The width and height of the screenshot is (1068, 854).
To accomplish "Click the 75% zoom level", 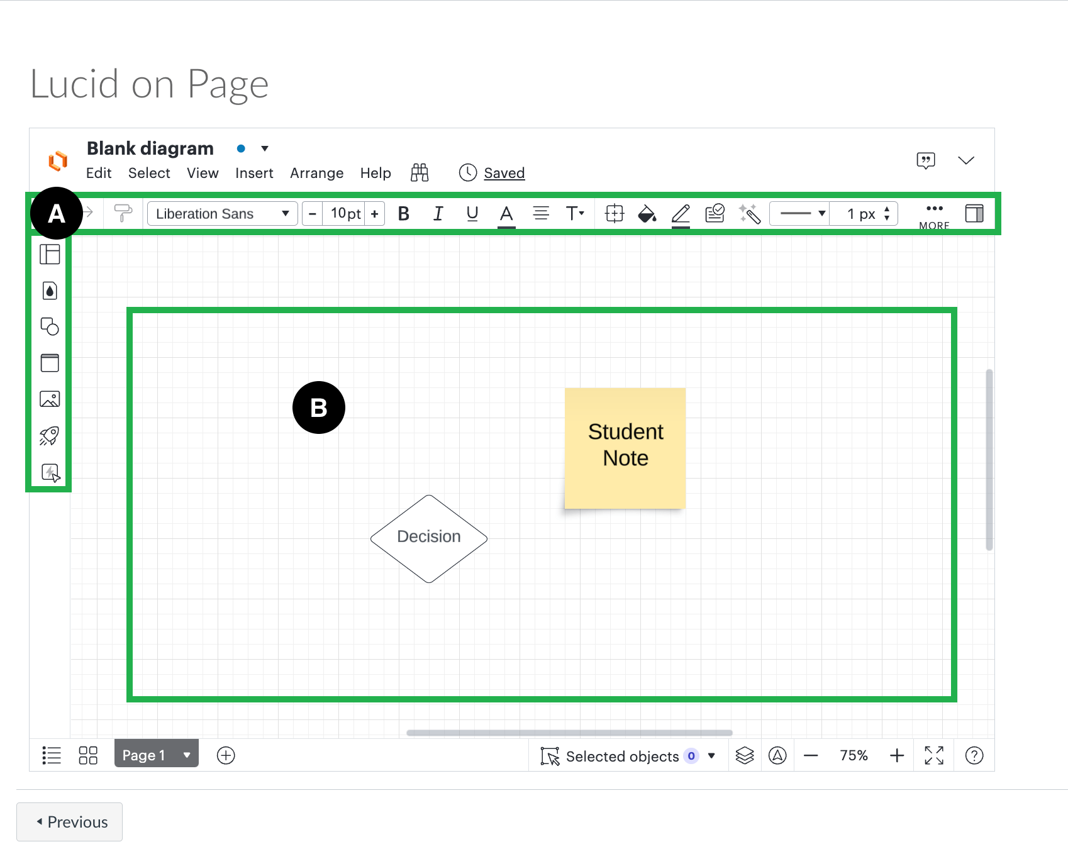I will coord(854,755).
